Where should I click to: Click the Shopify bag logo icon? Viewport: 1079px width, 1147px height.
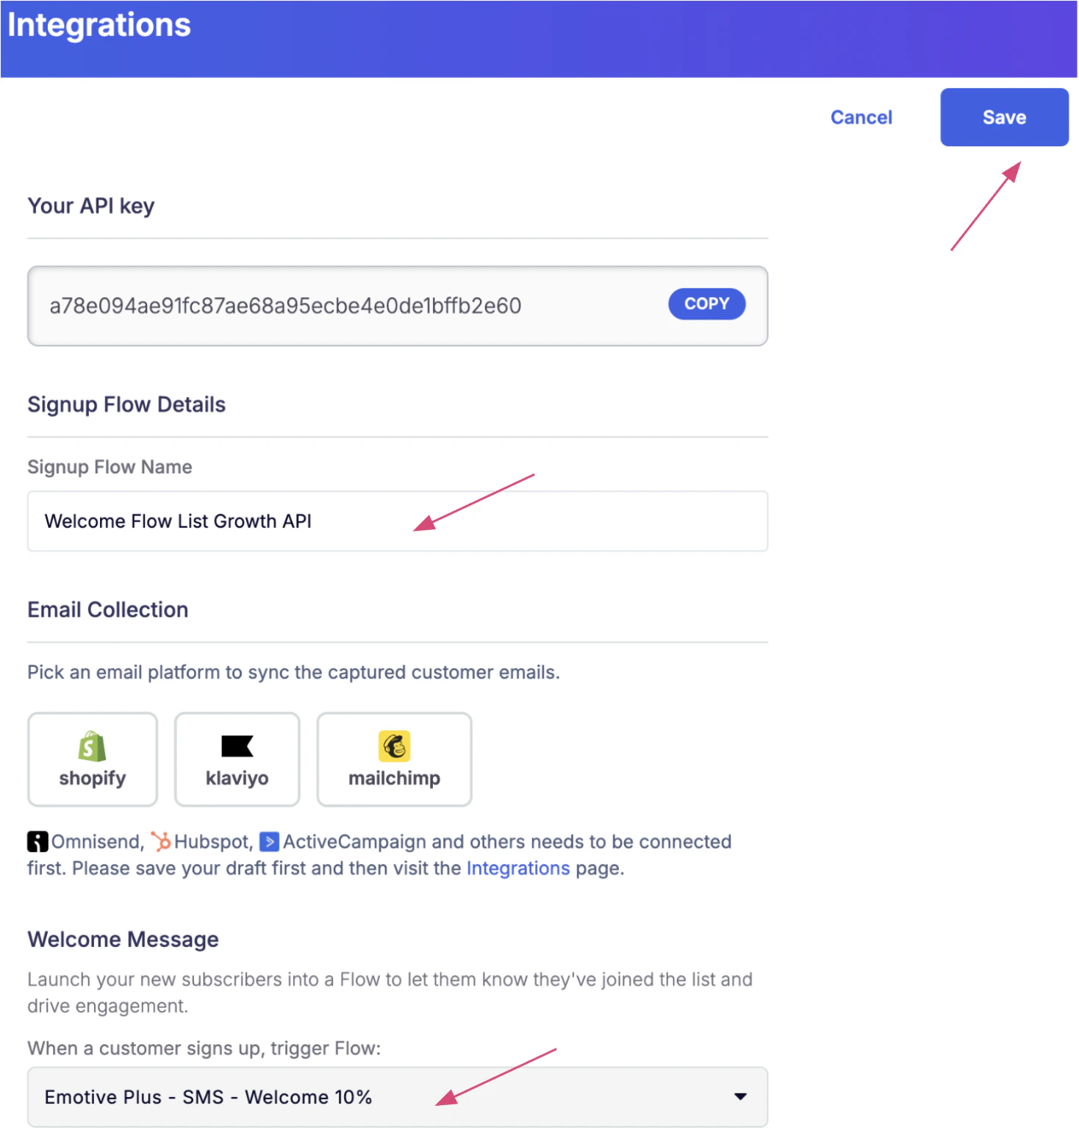point(91,744)
